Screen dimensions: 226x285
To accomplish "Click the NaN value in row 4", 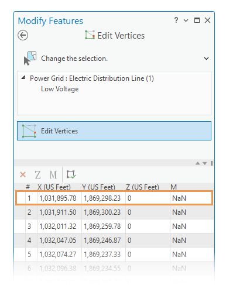I will click(179, 241).
